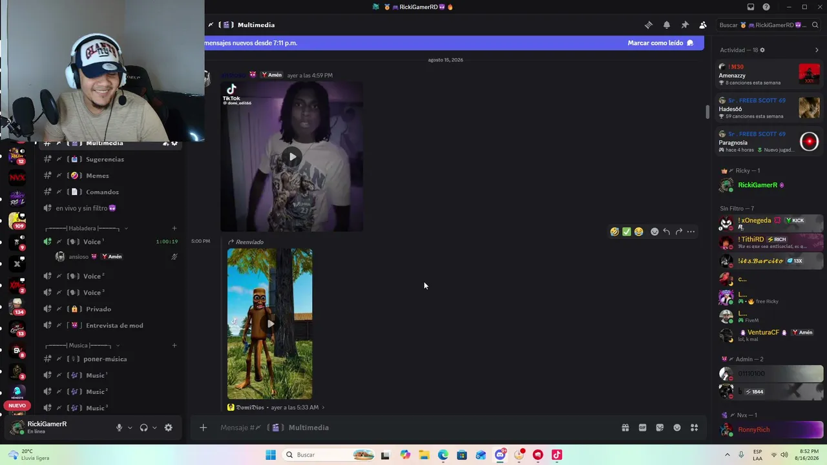Join the 'en vivo y sin filtro' stage channel
Screen dimensions: 827x465
click(110, 208)
